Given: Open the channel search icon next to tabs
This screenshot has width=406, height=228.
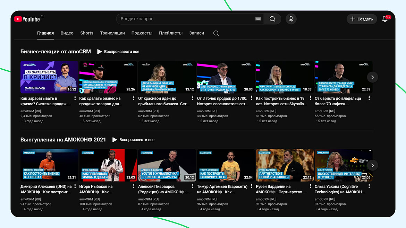Looking at the screenshot, I should [216, 33].
